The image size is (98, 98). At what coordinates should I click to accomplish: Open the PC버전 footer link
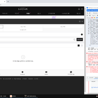[36, 79]
